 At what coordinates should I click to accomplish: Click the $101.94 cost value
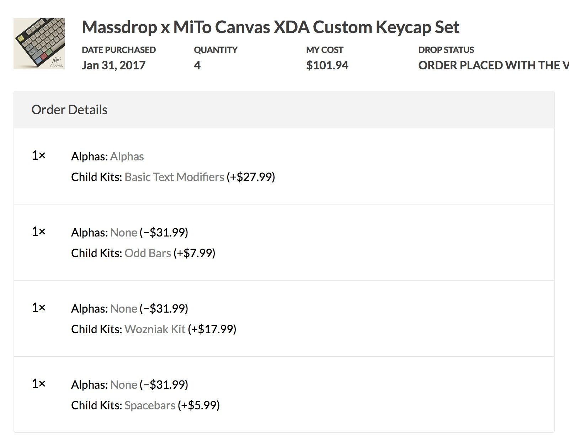point(327,65)
